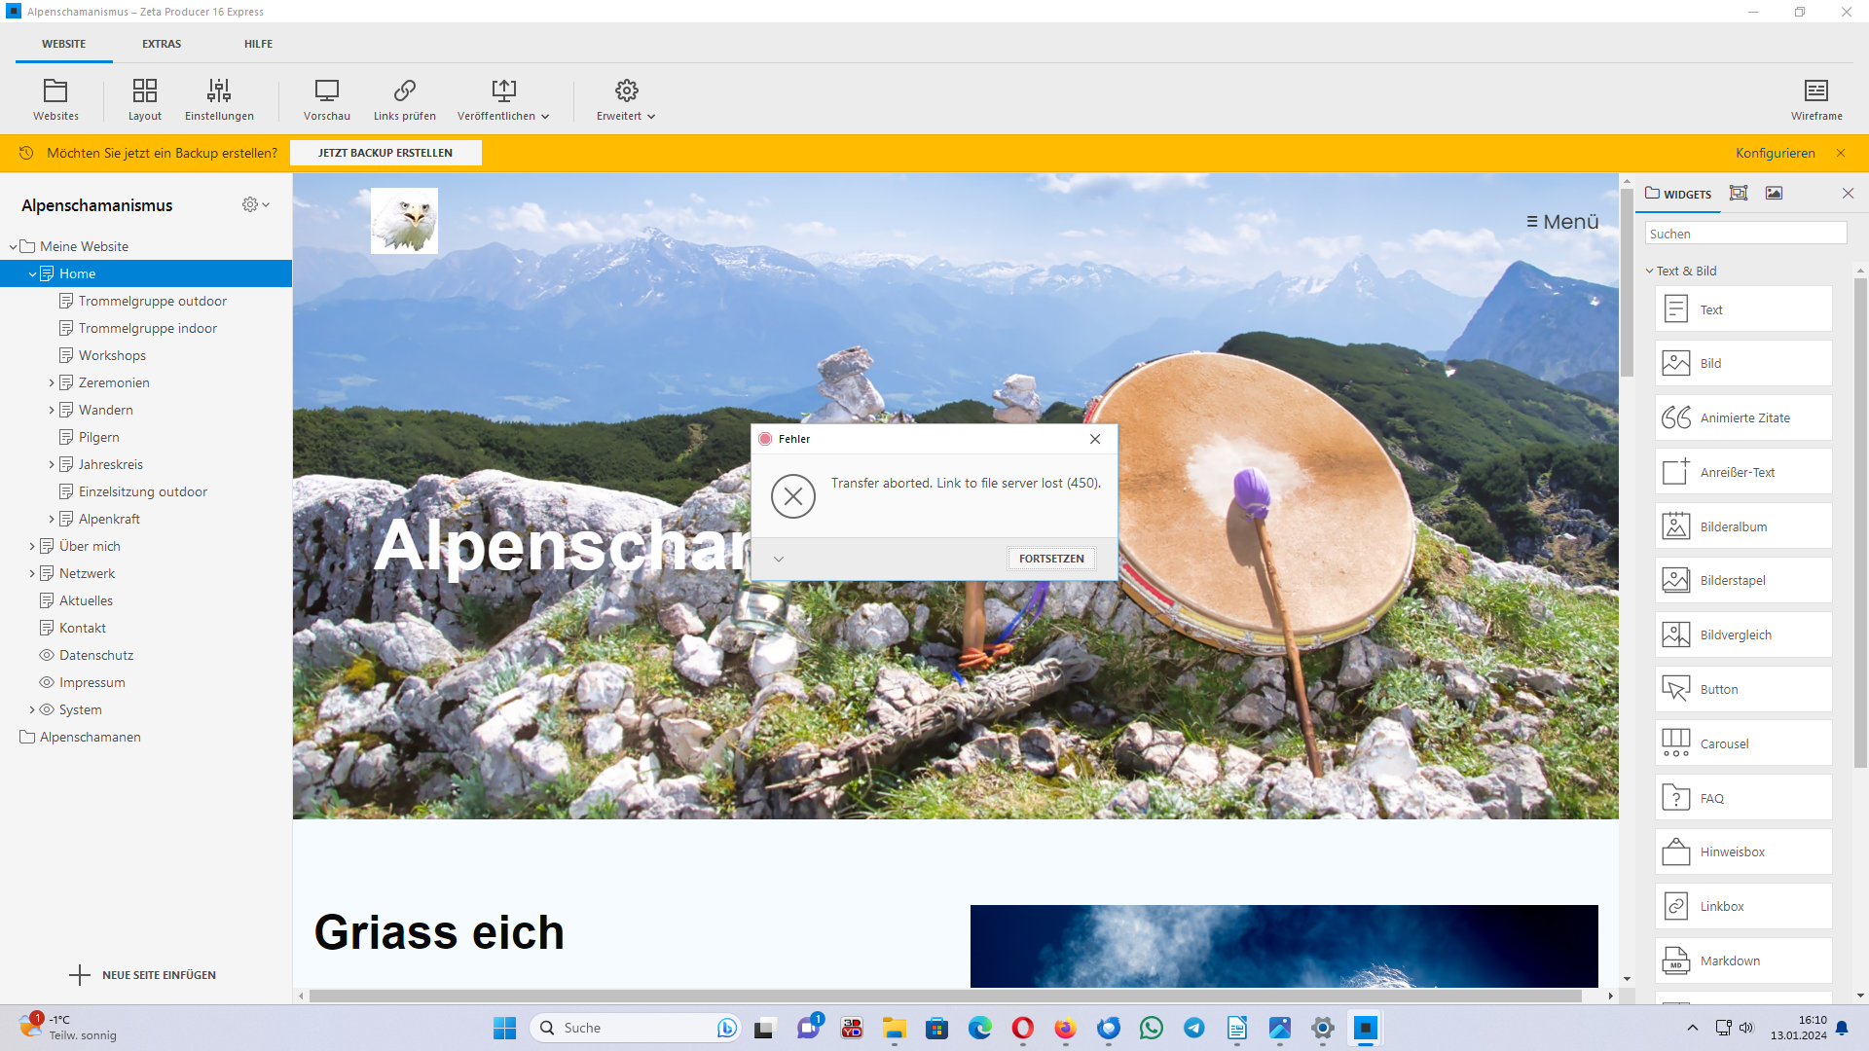Add the Bild widget
Viewport: 1869px width, 1051px height.
coord(1743,363)
